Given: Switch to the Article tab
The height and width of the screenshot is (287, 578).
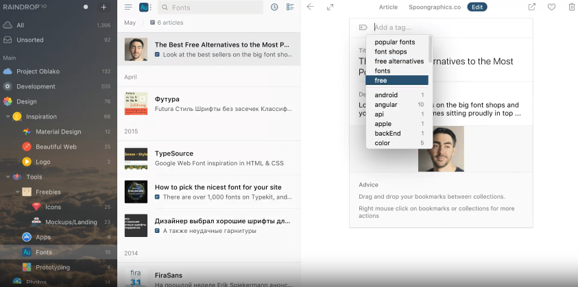Looking at the screenshot, I should pos(388,7).
